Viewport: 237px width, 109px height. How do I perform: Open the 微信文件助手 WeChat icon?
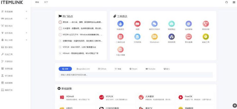pos(154,24)
